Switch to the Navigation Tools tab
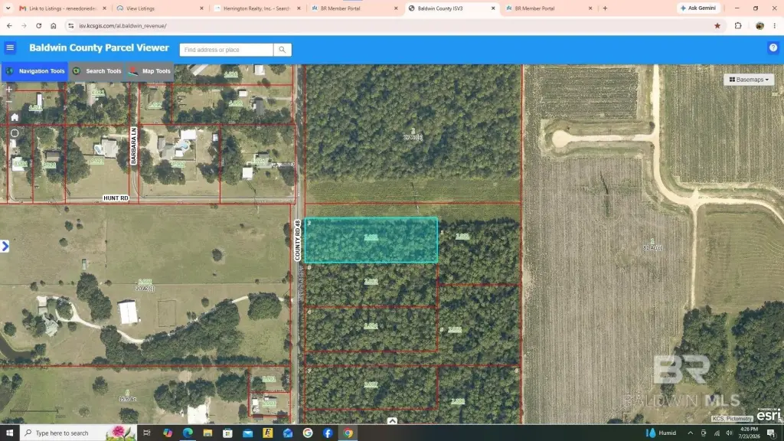784x441 pixels. pyautogui.click(x=35, y=71)
